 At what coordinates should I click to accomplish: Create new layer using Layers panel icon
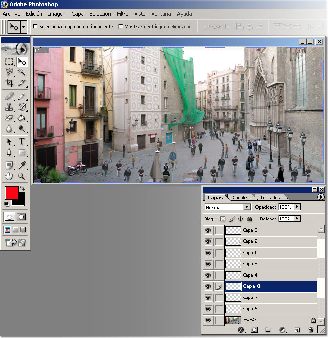click(296, 330)
